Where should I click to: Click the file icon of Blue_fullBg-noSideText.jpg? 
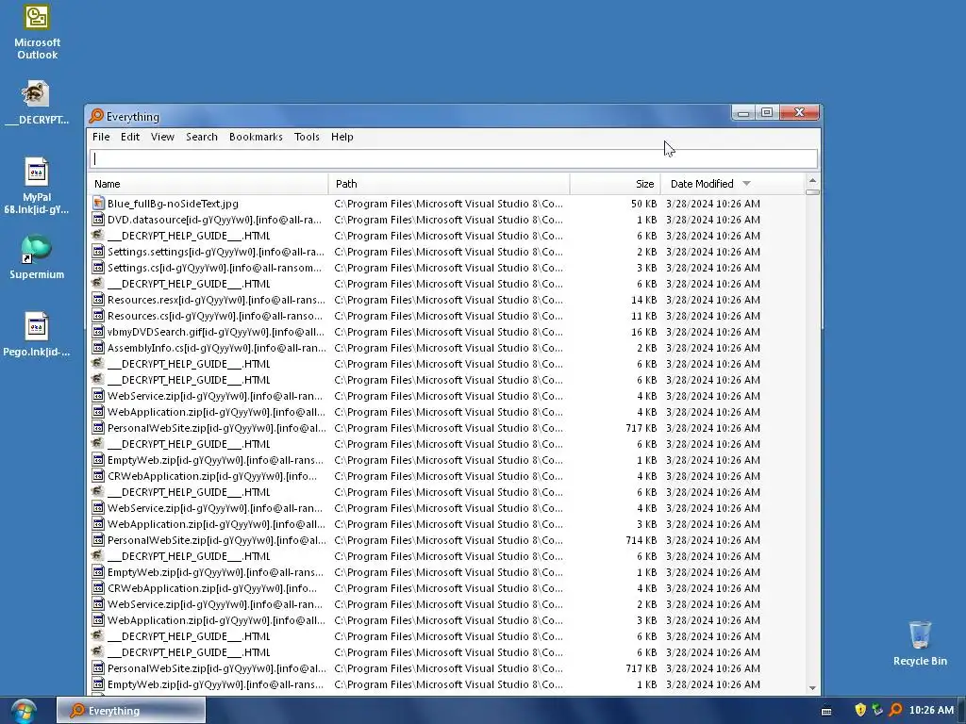(98, 204)
